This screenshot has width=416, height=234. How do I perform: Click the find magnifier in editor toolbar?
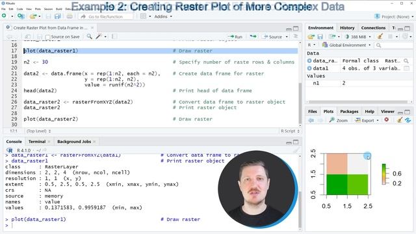point(90,36)
